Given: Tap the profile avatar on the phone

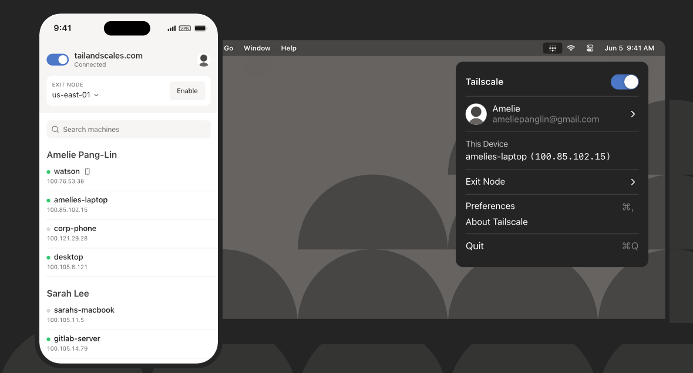Looking at the screenshot, I should pyautogui.click(x=204, y=60).
